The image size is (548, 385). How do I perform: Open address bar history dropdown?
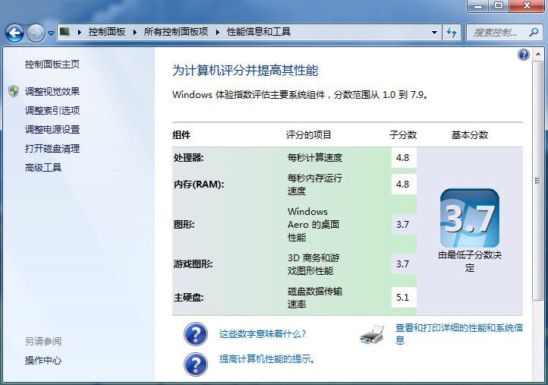click(434, 33)
